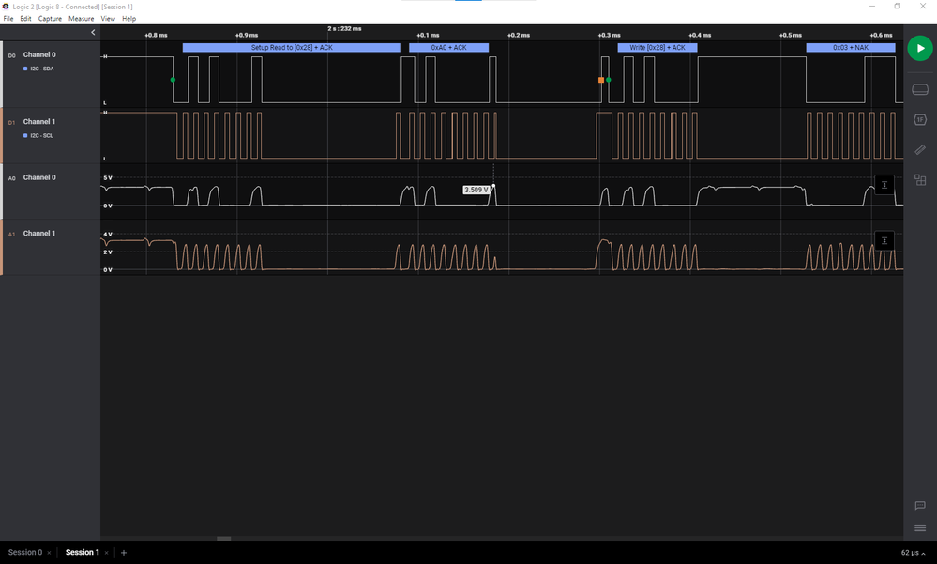Start capture with the green play button
Screen dimensions: 937x564
pyautogui.click(x=920, y=49)
